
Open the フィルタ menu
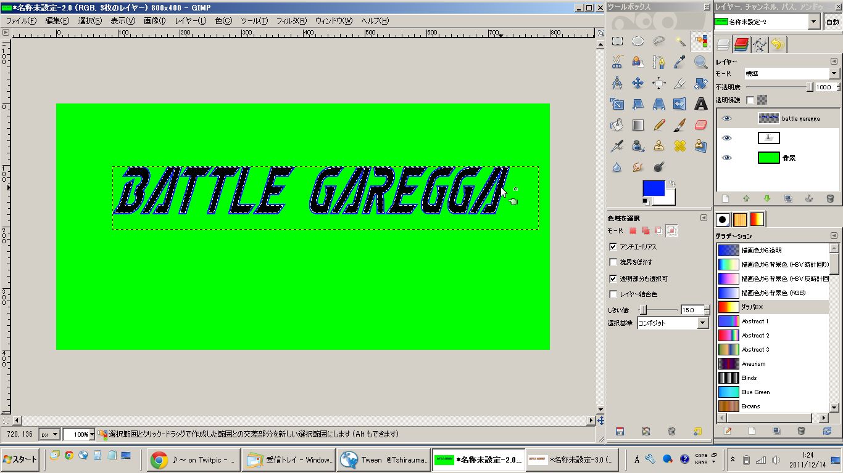291,20
